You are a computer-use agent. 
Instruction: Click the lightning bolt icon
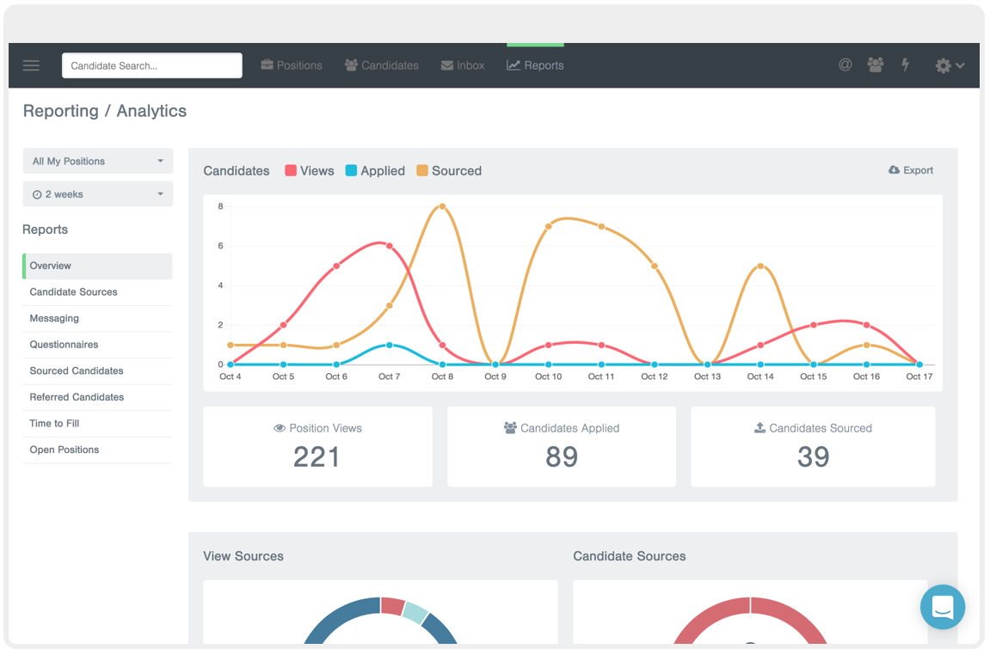(x=906, y=64)
